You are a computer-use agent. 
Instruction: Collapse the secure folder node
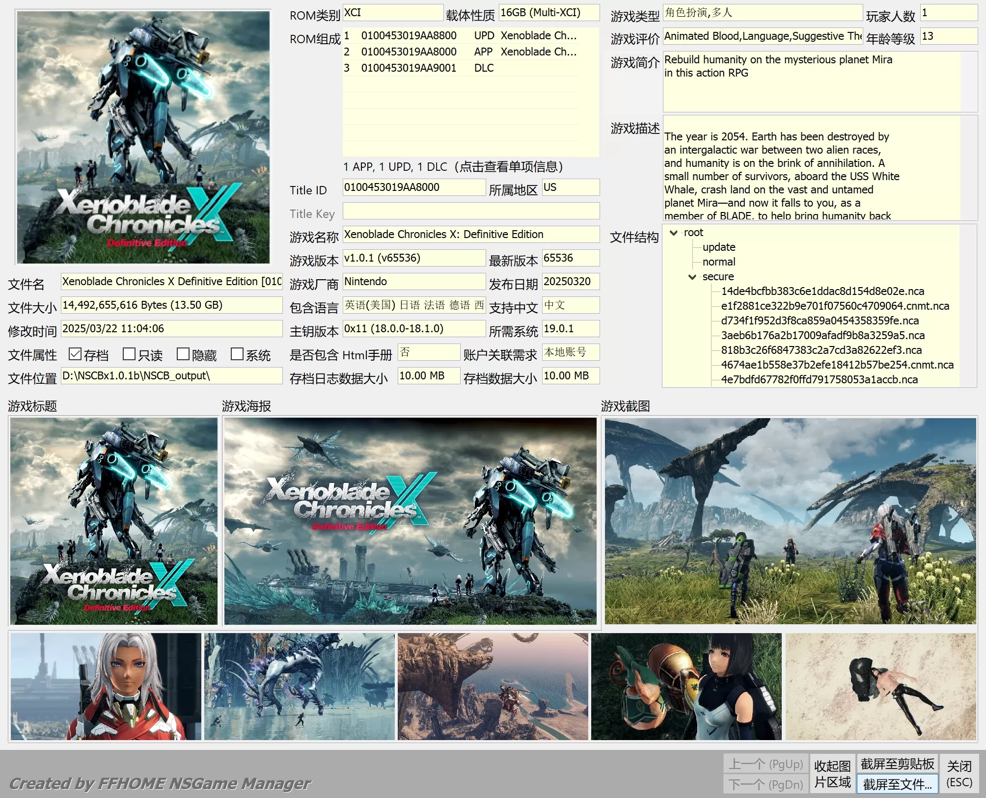tap(692, 277)
